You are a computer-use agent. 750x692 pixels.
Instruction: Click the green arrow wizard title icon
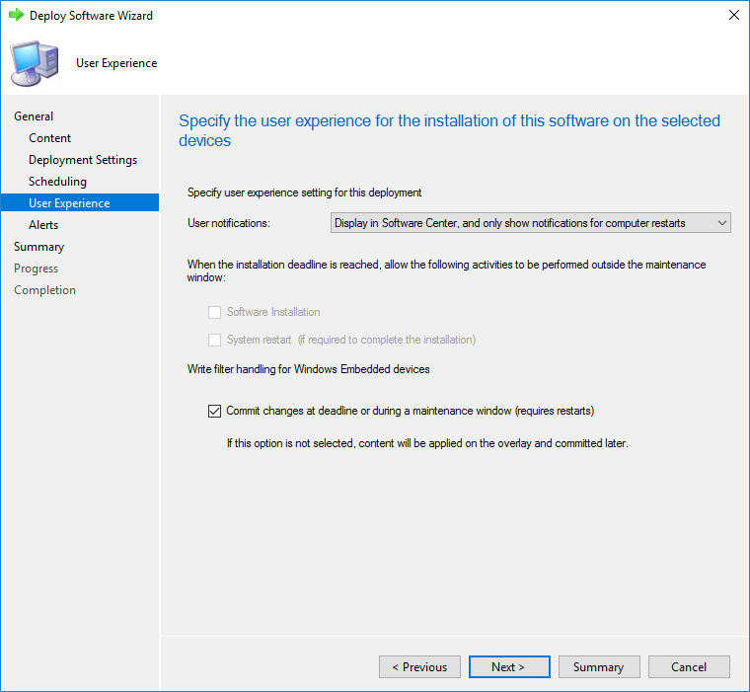16,15
